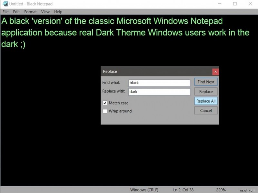Click the Find Next button
This screenshot has height=193, width=258.
pos(206,82)
